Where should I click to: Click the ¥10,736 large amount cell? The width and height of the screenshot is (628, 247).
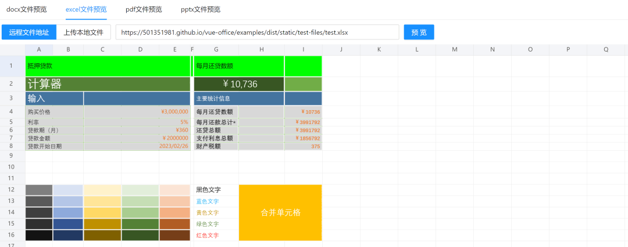239,84
